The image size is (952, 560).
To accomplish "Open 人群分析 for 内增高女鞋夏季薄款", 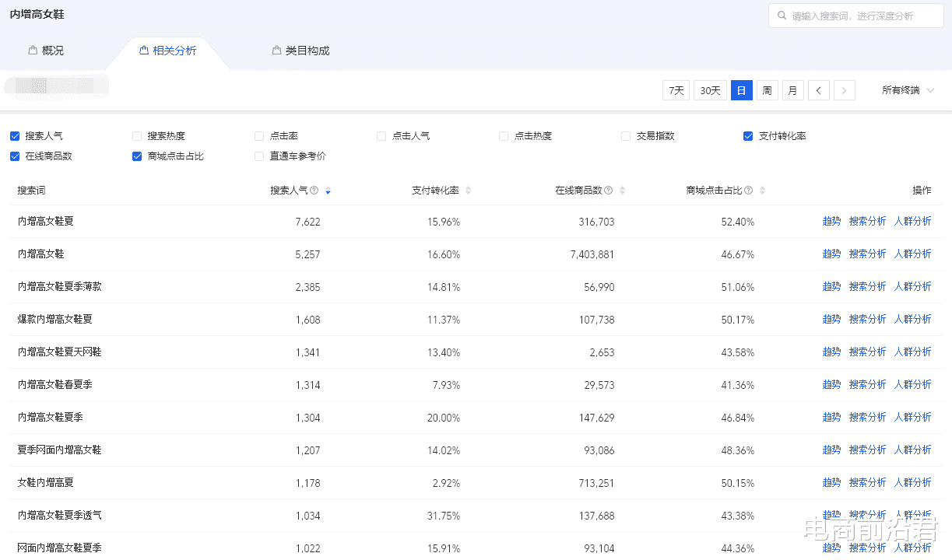I will (912, 287).
